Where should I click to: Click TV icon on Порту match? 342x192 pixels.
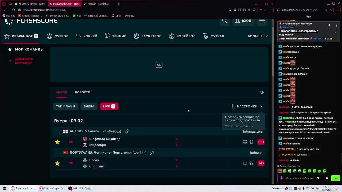tap(245, 163)
